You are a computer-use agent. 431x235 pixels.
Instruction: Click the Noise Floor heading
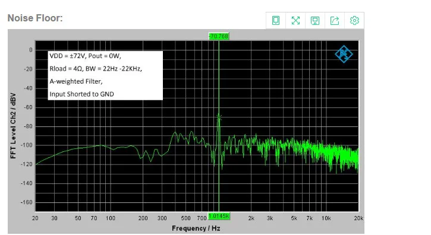35,18
